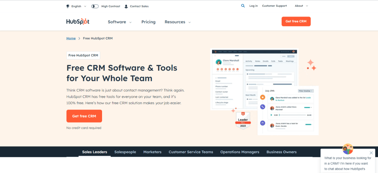The width and height of the screenshot is (378, 173).
Task: Click the Home breadcrumb link
Action: tap(71, 38)
